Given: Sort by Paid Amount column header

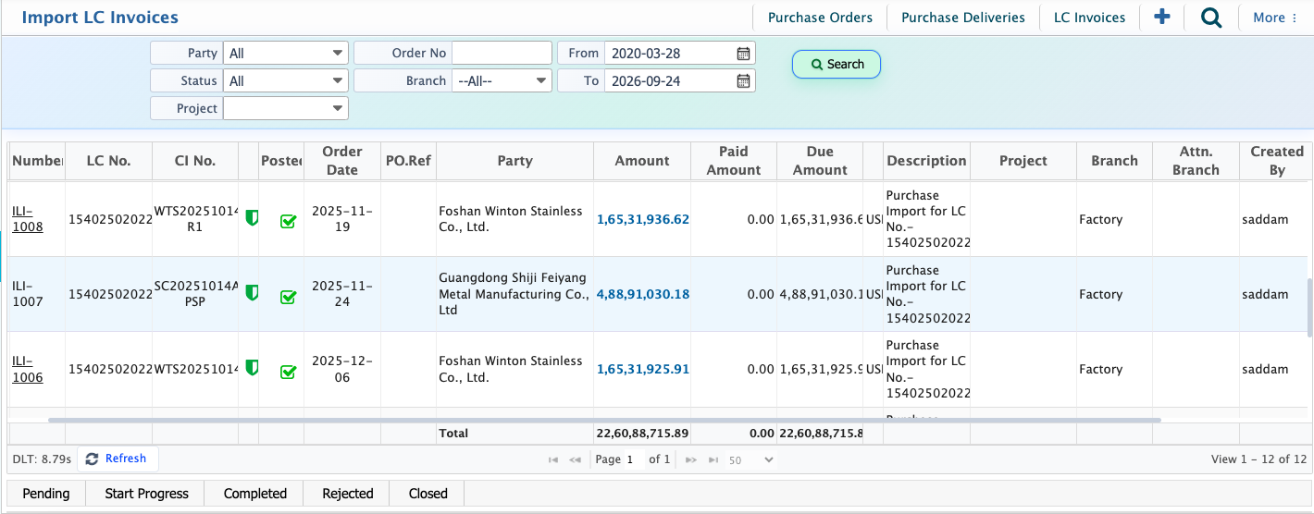Looking at the screenshot, I should 734,161.
